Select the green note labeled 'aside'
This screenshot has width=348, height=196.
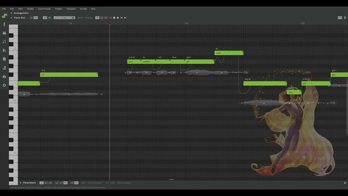click(x=229, y=53)
